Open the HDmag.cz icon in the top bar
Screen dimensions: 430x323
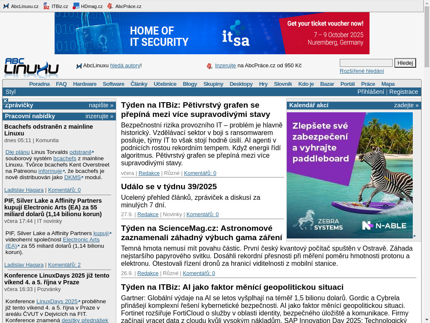76,6
